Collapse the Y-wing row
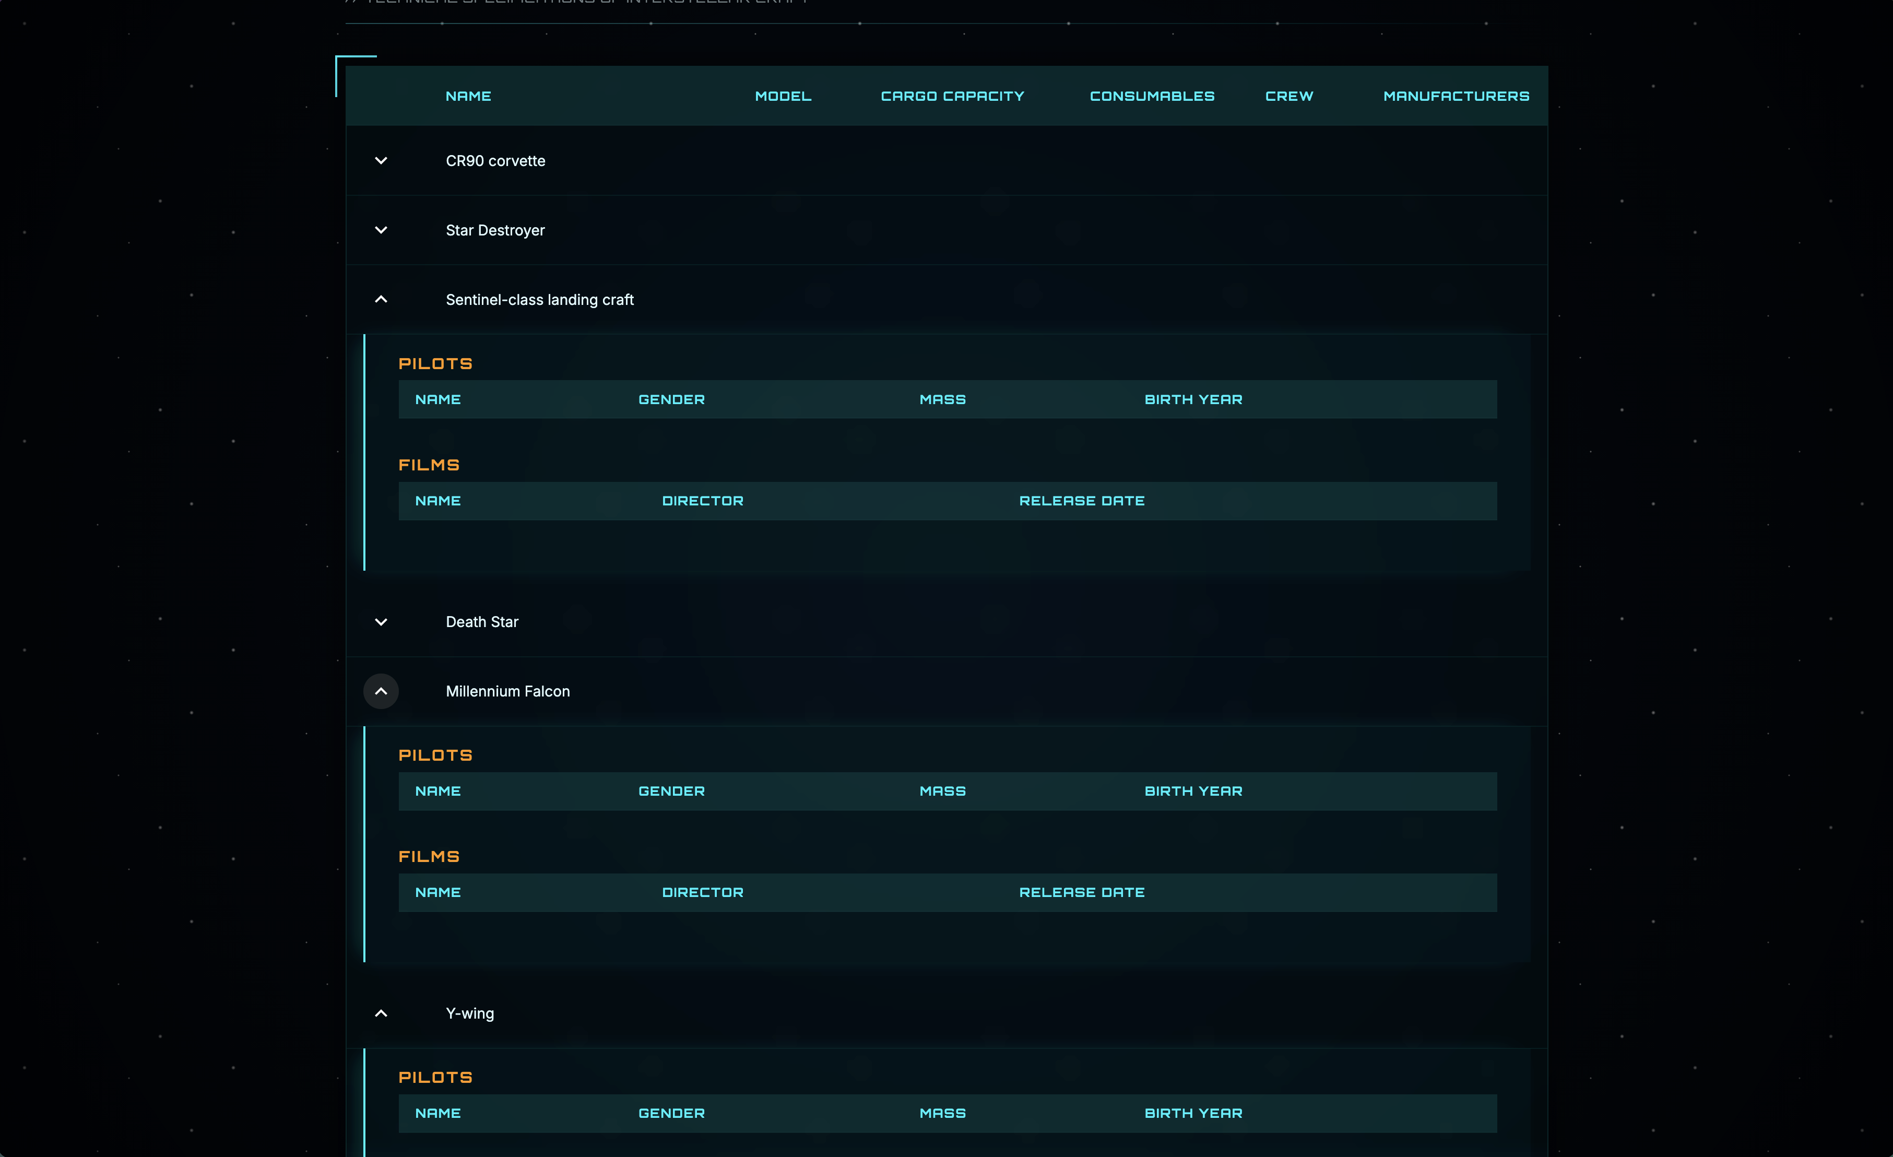The image size is (1893, 1157). 381,1013
